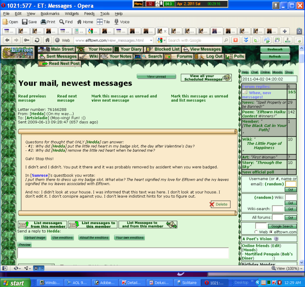Expand the address bar history dropdown
Viewport: 305px width, 287px height.
coord(151,41)
